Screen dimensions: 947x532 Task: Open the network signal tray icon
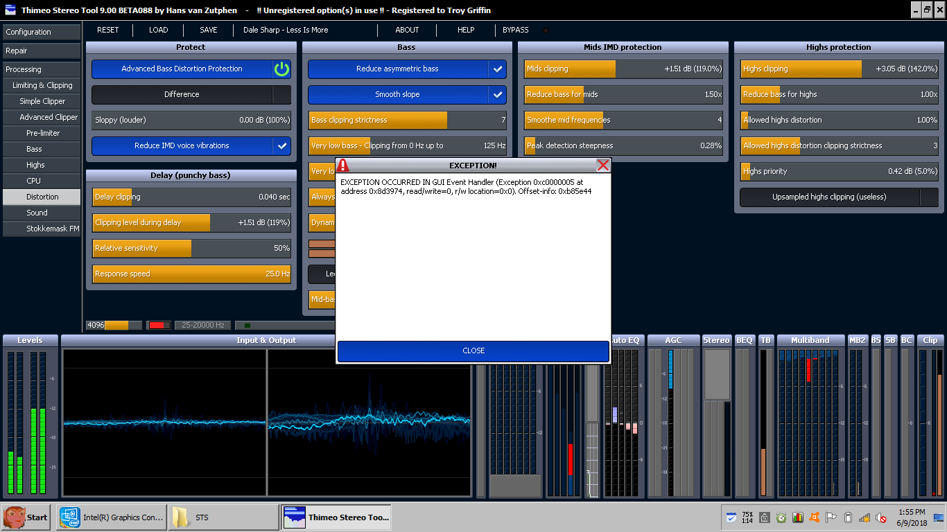864,517
